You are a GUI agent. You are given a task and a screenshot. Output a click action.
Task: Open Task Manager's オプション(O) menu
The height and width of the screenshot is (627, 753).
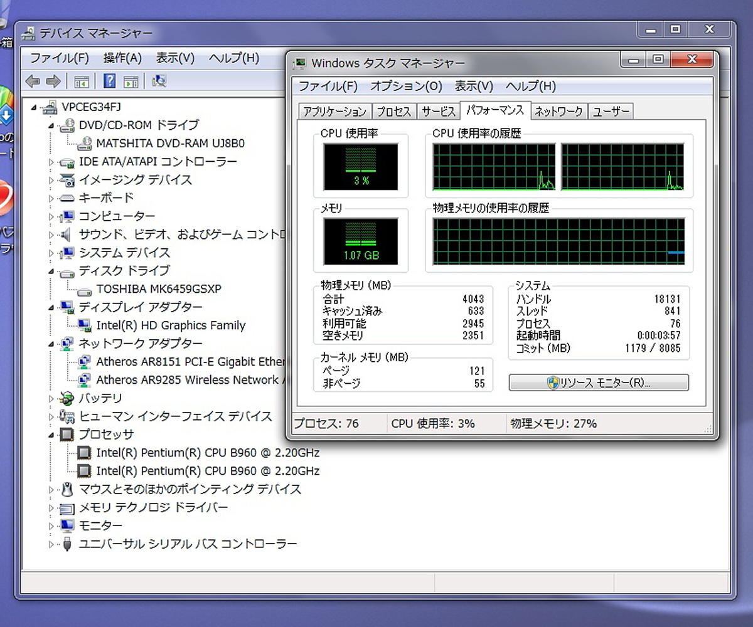(x=406, y=86)
